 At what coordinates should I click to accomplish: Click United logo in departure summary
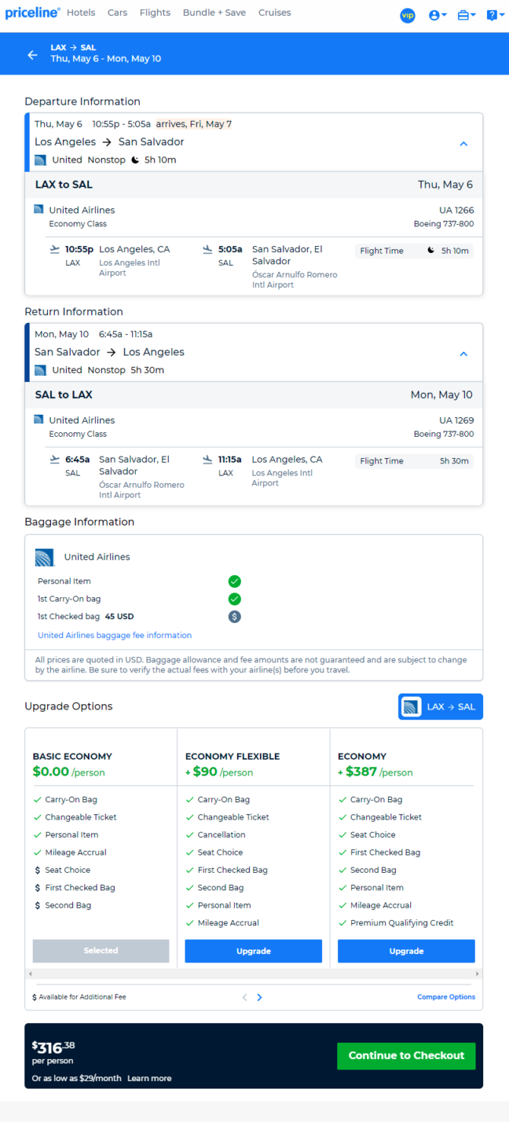(40, 160)
